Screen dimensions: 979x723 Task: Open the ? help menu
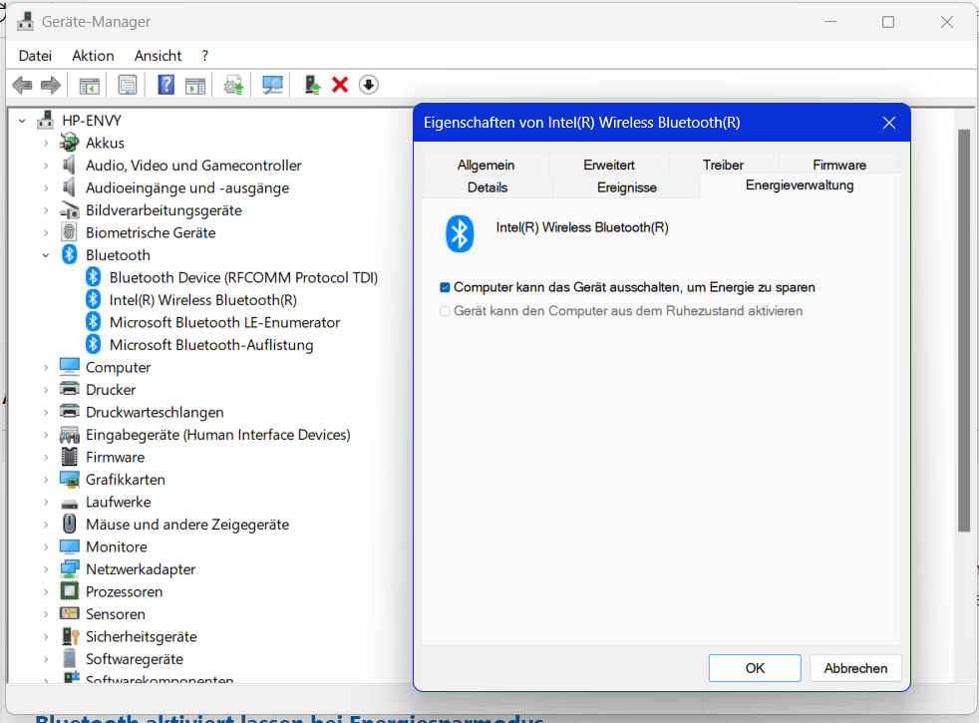click(204, 56)
